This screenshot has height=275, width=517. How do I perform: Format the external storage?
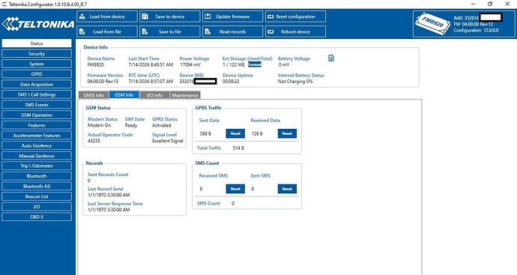255,64
